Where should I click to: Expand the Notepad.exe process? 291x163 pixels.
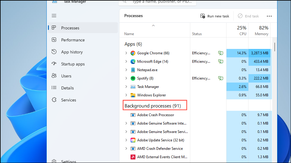[126, 70]
